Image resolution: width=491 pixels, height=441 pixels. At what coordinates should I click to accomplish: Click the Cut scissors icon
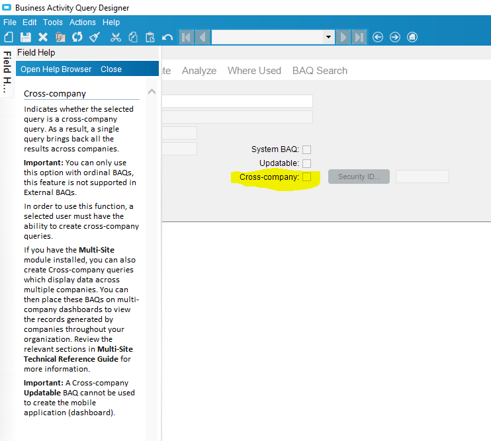(x=116, y=37)
